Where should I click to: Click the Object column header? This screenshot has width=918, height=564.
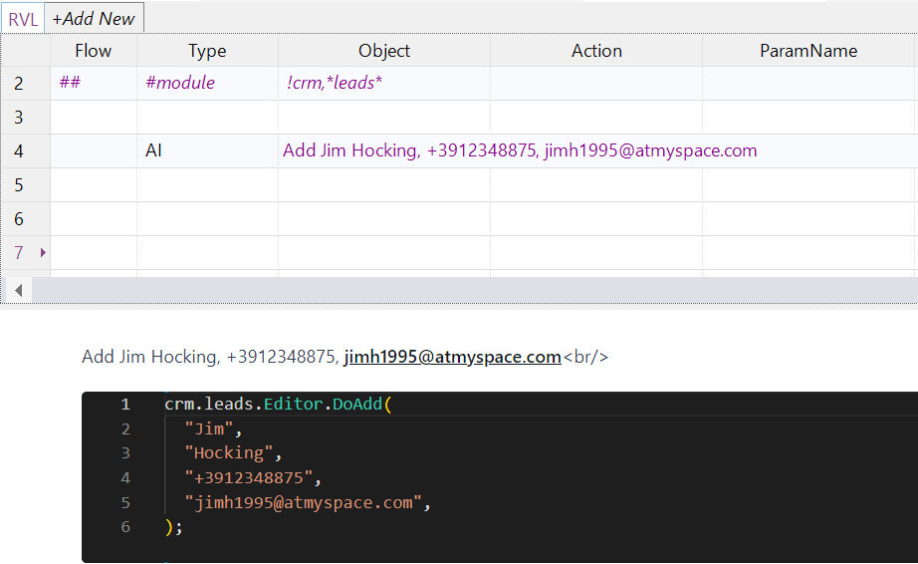point(384,51)
